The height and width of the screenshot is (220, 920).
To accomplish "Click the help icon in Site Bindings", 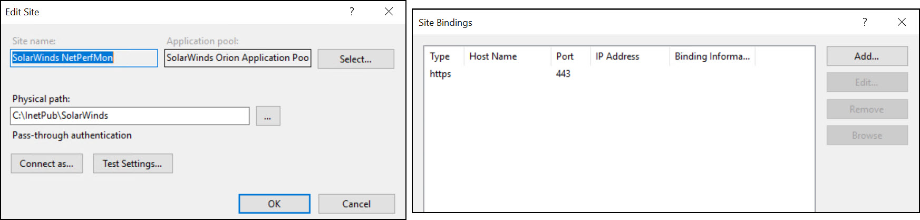I will (x=865, y=22).
